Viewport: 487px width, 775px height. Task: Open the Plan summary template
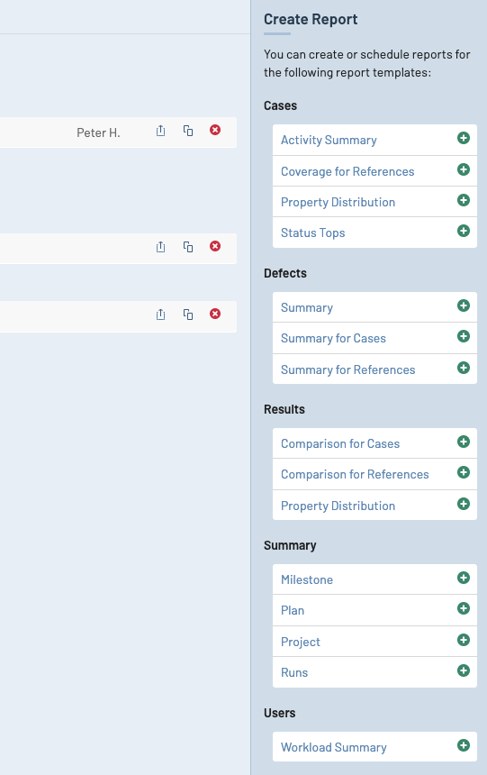tap(293, 610)
